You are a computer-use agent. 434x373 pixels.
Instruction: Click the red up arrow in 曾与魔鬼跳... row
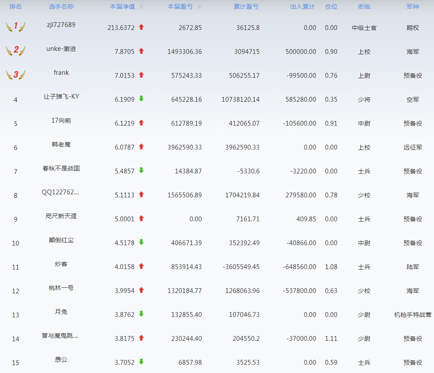tap(142, 338)
